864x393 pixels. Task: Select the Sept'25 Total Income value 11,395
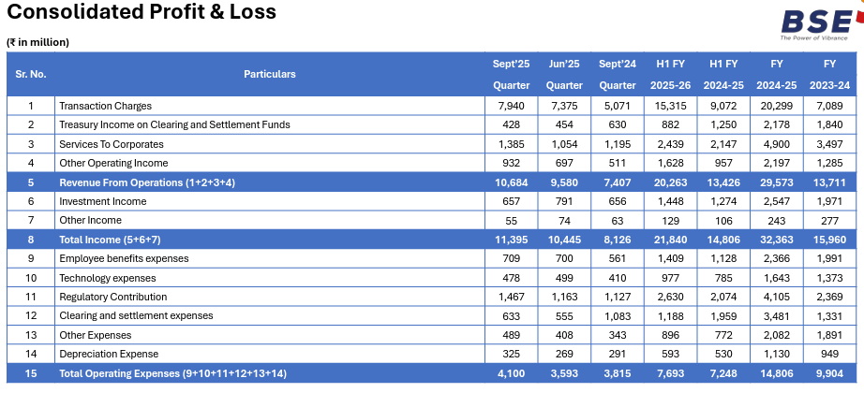click(512, 240)
